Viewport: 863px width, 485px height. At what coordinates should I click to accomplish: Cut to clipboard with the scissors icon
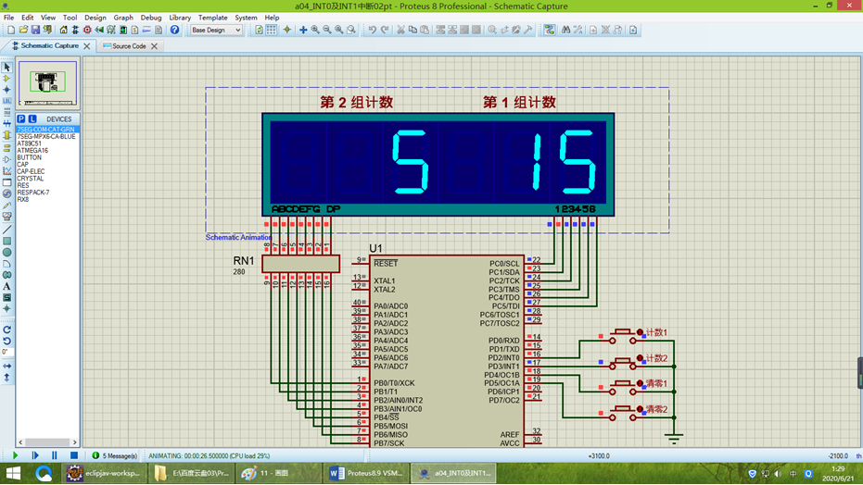400,30
